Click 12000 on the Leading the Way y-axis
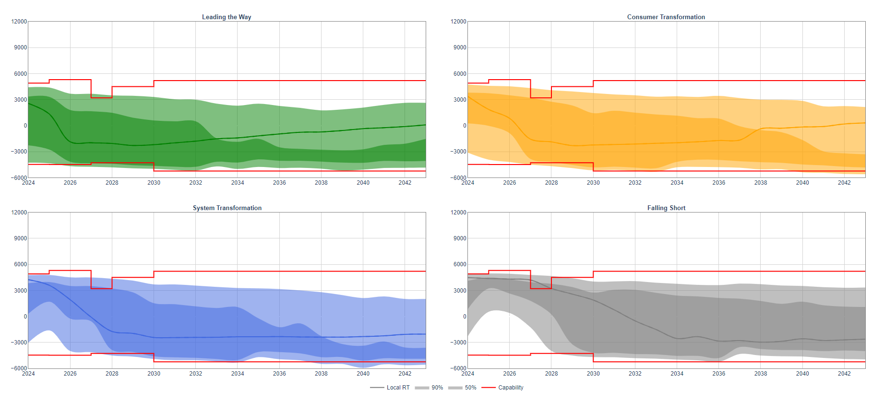The width and height of the screenshot is (884, 402). click(19, 22)
